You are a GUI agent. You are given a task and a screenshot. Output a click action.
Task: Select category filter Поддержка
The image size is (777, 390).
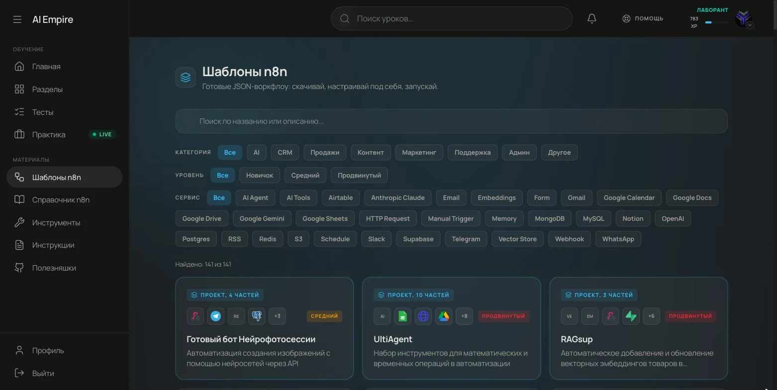[x=473, y=152]
